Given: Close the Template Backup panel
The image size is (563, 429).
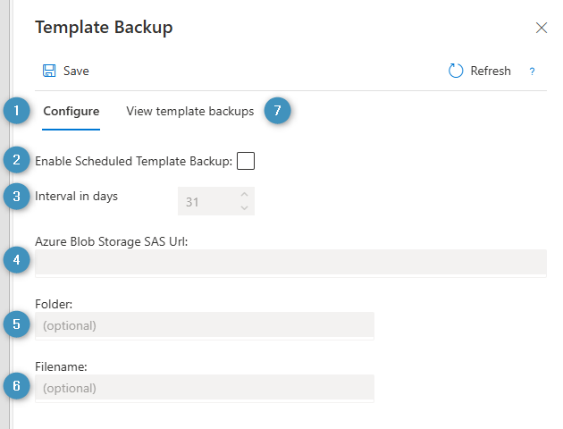Looking at the screenshot, I should coord(541,28).
